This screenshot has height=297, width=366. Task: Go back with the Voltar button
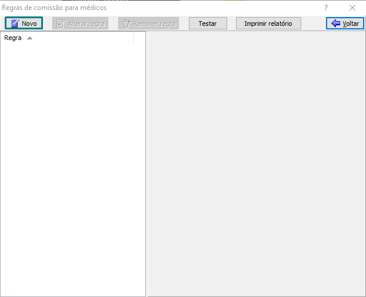click(345, 24)
